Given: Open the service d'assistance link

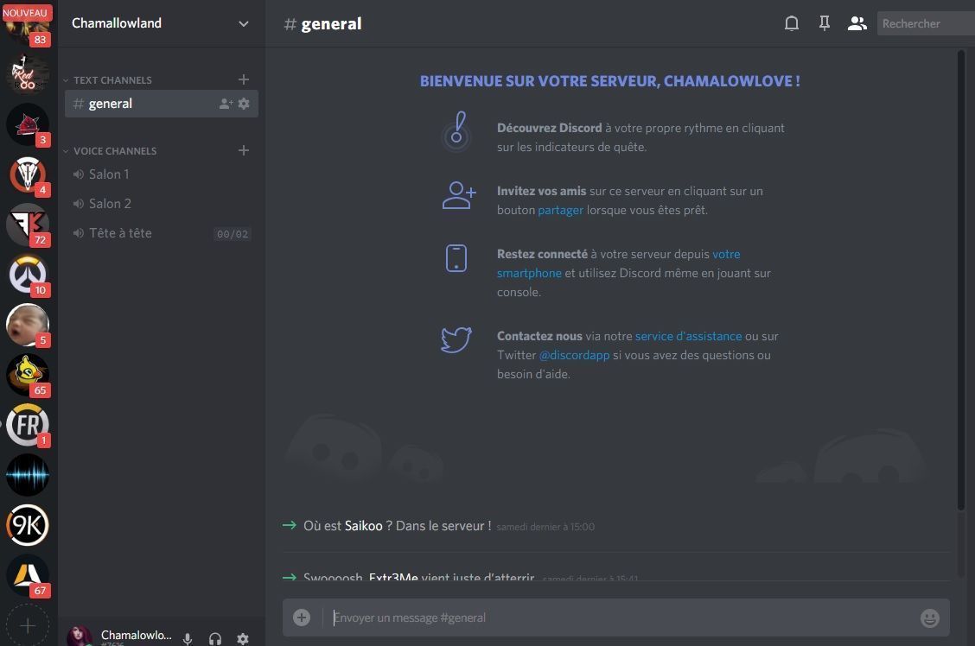Looking at the screenshot, I should pos(688,336).
